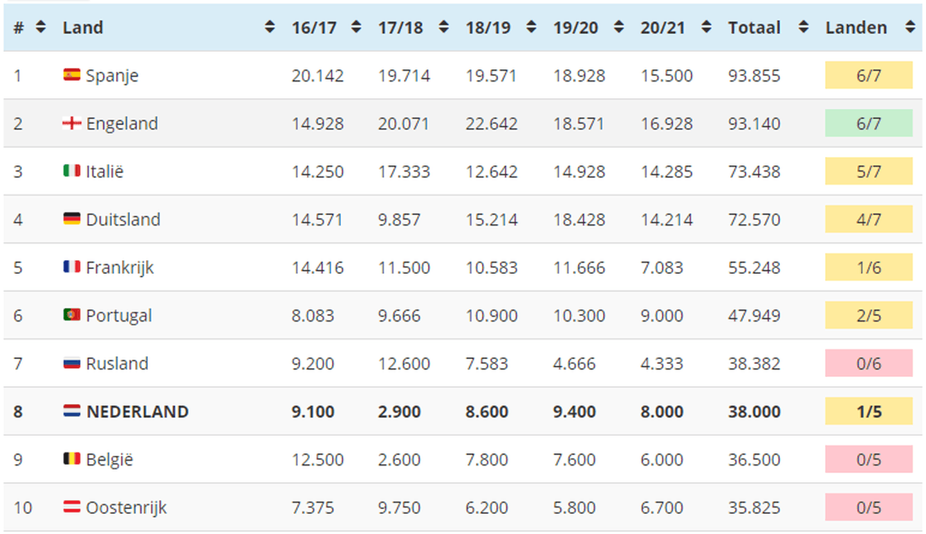Sort by 16/17 season column header
Viewport: 926px width, 534px height.
tap(314, 28)
